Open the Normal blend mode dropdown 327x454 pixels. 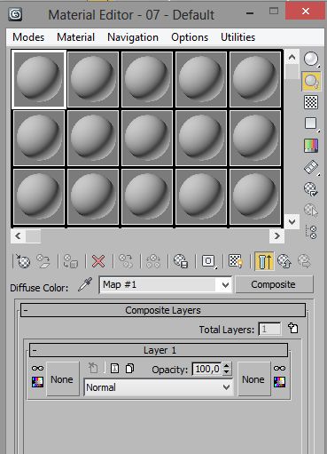click(x=159, y=387)
